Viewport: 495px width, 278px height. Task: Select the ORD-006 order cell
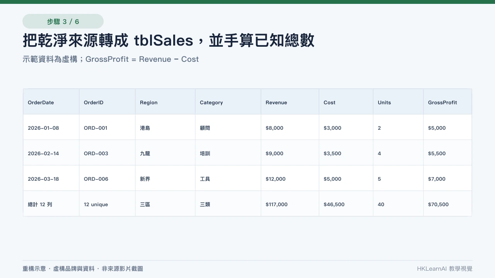(x=107, y=178)
